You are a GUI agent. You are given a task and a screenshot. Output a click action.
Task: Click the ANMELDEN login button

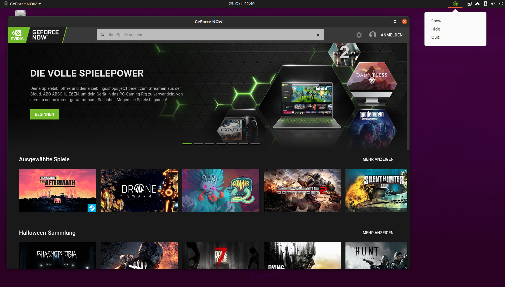point(391,35)
